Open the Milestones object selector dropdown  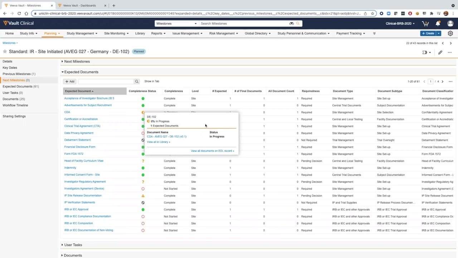(x=176, y=24)
